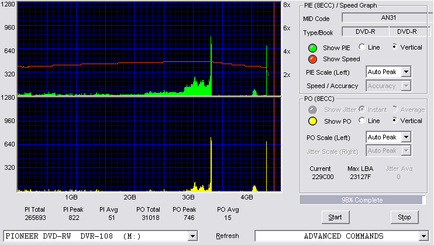Click the Stop button
The image size is (434, 245).
click(404, 218)
